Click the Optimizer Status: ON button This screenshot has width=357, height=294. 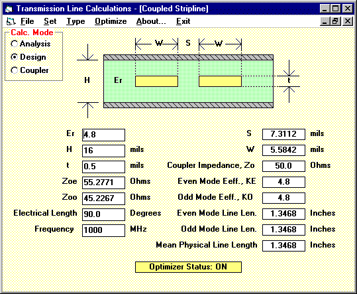click(188, 267)
